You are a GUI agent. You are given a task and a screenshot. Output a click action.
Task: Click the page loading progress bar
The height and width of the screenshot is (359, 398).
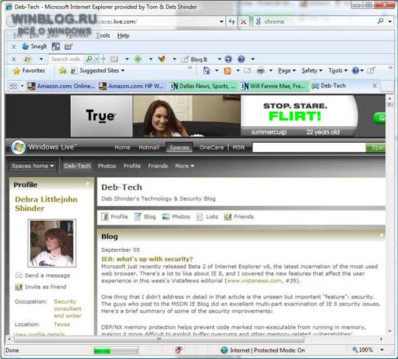pyautogui.click(x=116, y=351)
